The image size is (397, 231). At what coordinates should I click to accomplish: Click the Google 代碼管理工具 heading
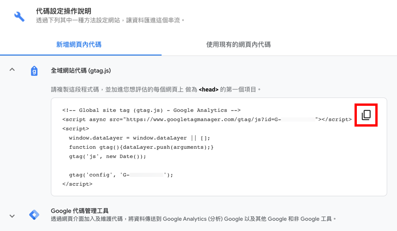tap(80, 211)
